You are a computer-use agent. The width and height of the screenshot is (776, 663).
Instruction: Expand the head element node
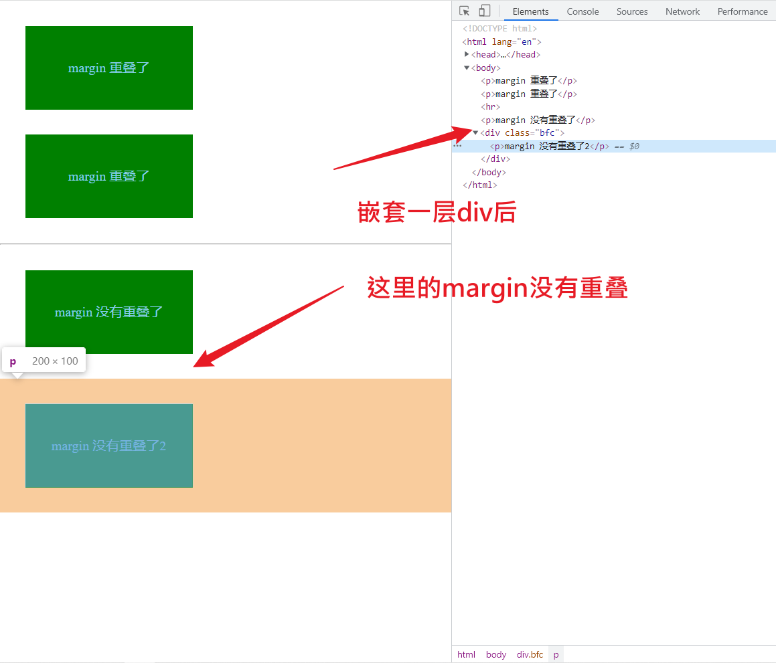pyautogui.click(x=467, y=54)
